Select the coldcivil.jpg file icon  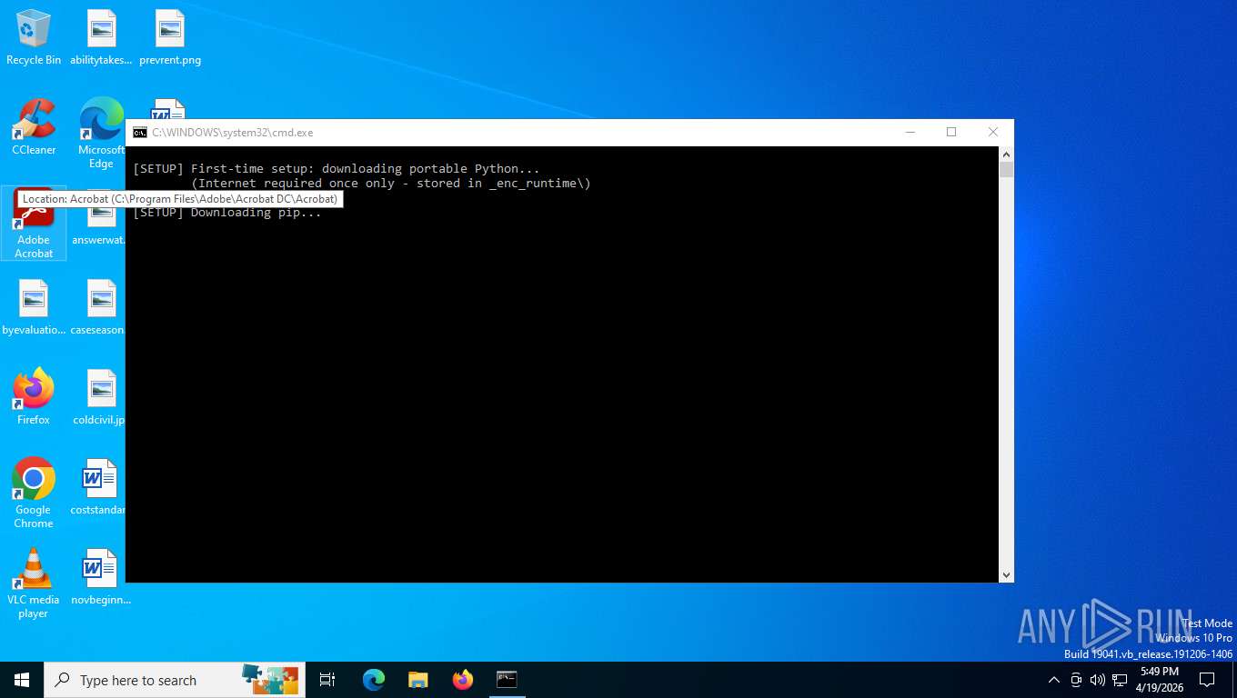point(99,397)
